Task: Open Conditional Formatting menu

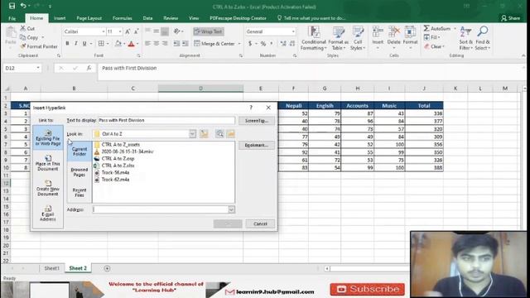Action: (x=314, y=38)
